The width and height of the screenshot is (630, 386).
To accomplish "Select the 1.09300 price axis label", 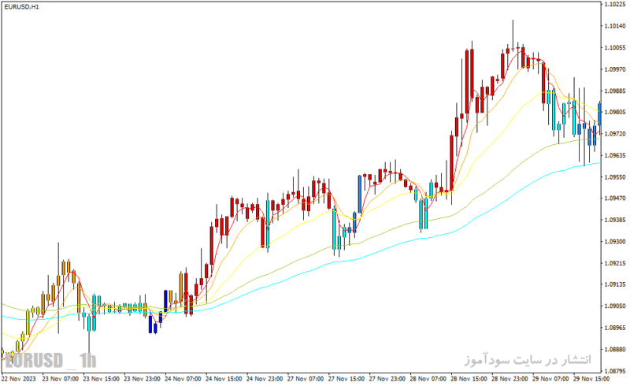I will 615,242.
